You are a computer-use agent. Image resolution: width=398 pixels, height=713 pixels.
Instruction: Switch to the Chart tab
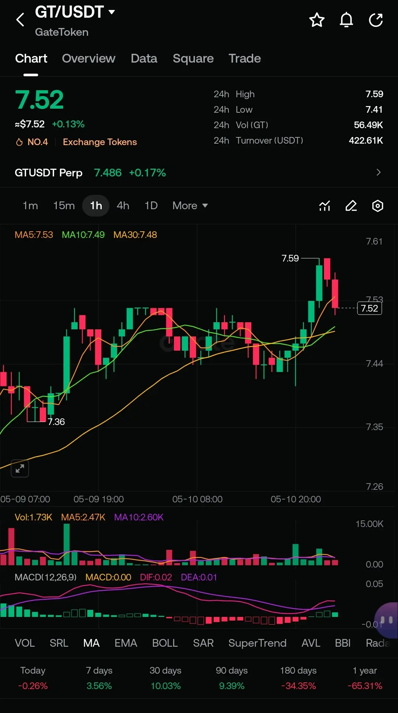(x=31, y=58)
